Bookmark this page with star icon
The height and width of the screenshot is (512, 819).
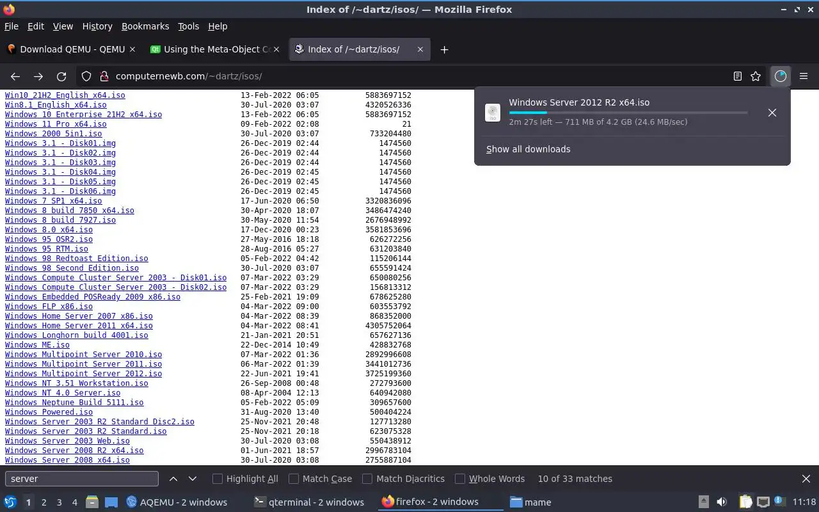756,76
